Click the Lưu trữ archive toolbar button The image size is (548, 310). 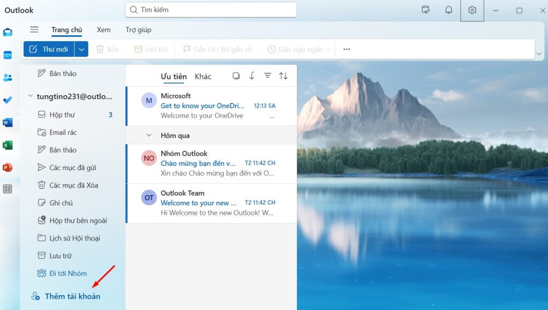click(150, 49)
